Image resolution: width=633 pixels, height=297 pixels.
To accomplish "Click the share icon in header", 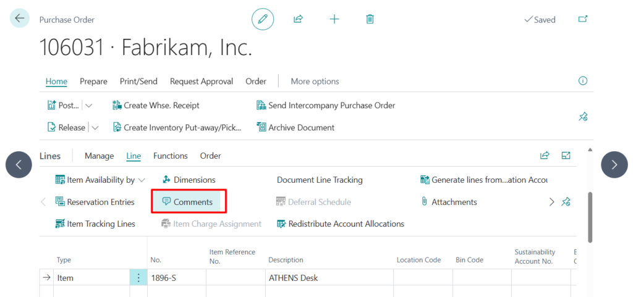I will coord(298,19).
